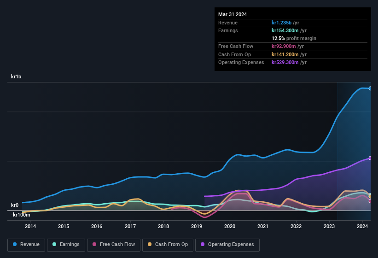Toggle the Revenue legend series

(x=26, y=245)
